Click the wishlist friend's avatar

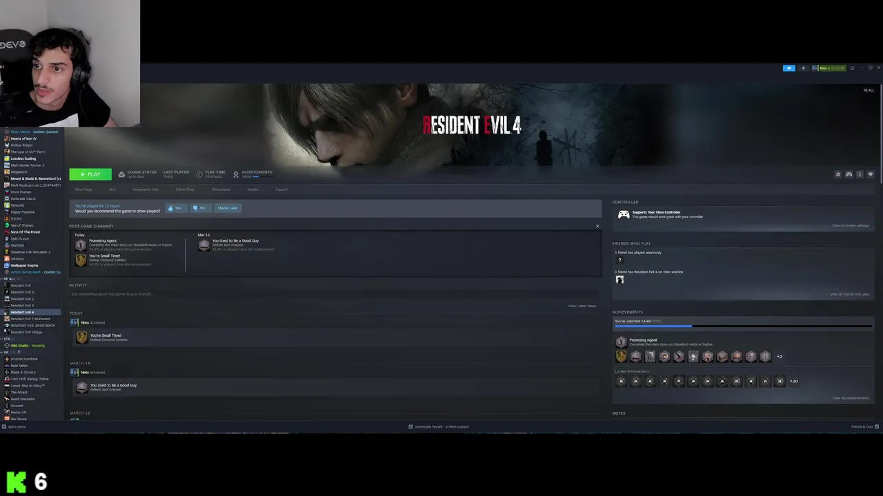(619, 280)
